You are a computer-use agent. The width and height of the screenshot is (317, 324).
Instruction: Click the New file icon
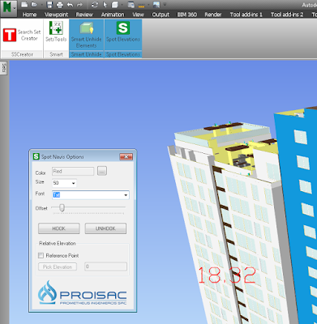pyautogui.click(x=24, y=5)
